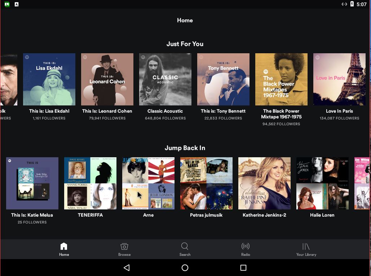This screenshot has width=371, height=276.
Task: Switch to the Home tab label
Action: [64, 254]
